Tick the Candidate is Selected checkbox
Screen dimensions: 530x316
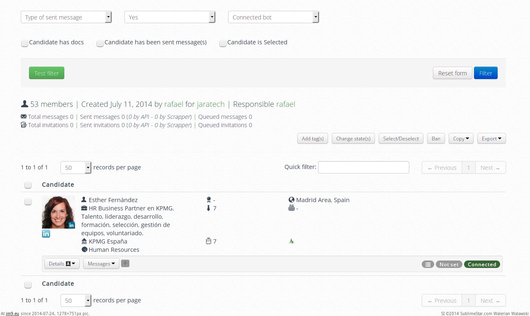click(223, 43)
